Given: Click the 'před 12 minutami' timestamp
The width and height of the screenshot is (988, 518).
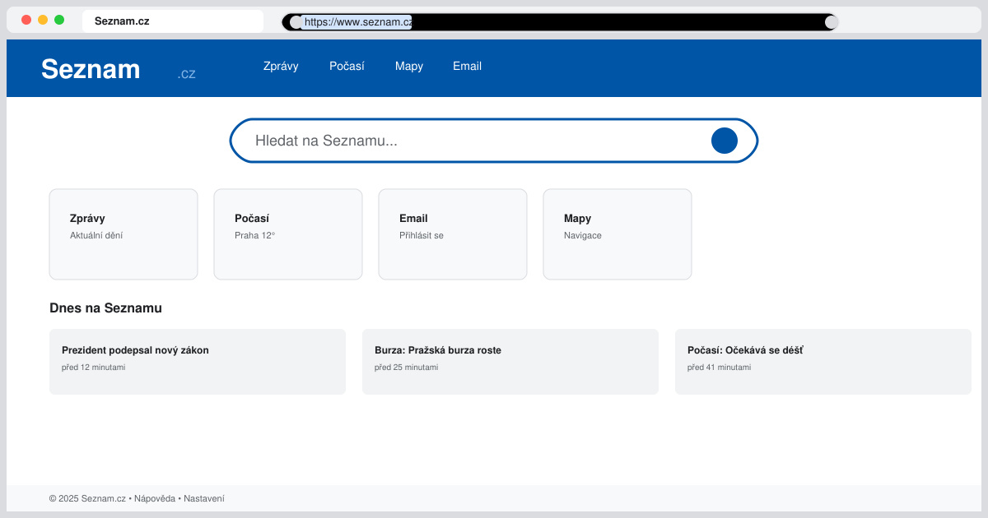Looking at the screenshot, I should 94,368.
